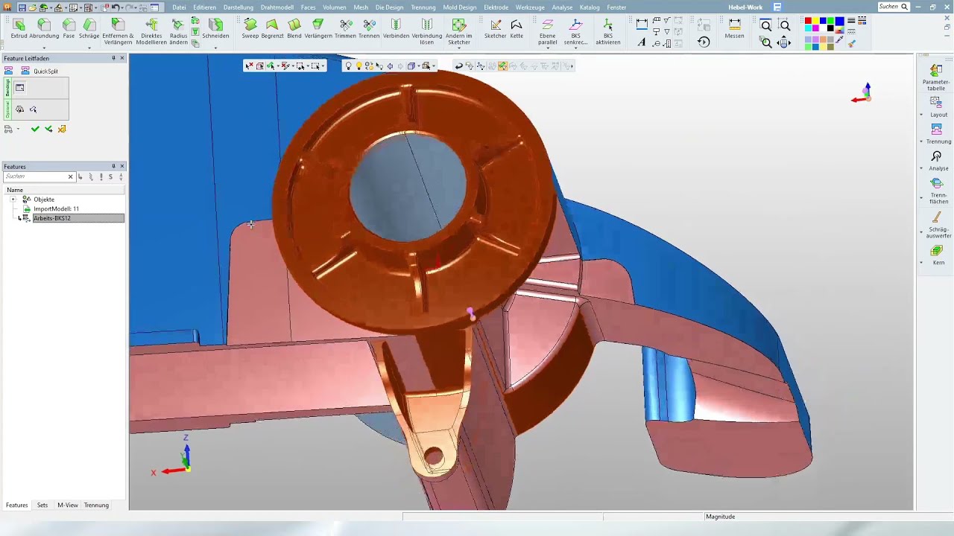
Task: Click the save icon in quick access toolbar
Action: (x=22, y=7)
